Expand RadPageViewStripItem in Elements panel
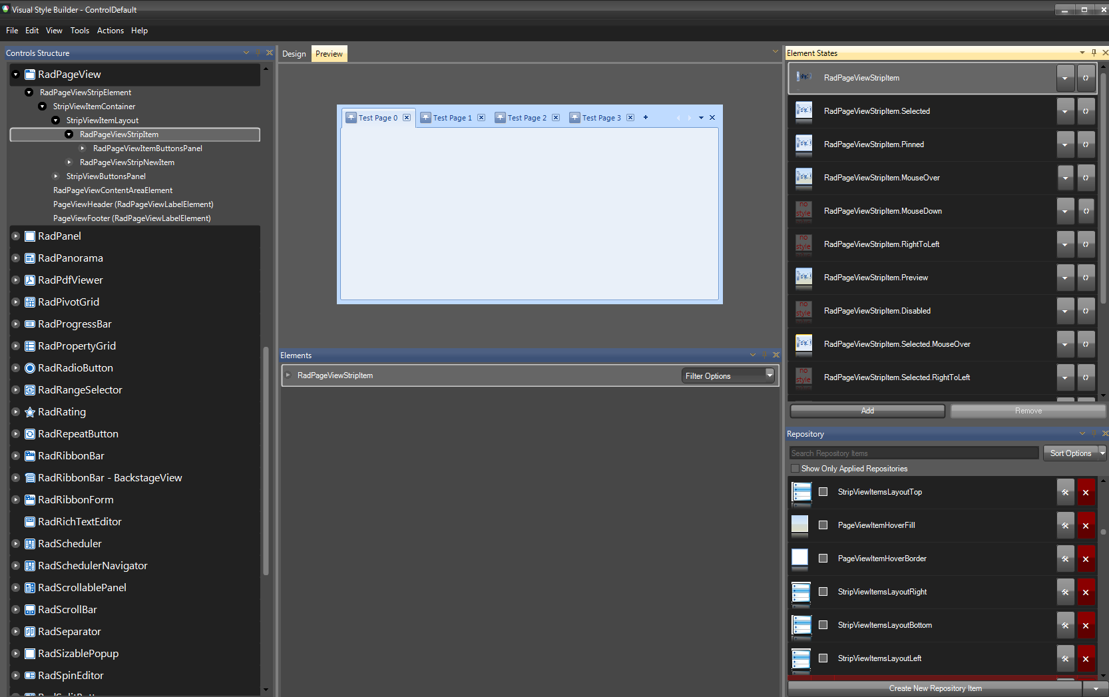Image resolution: width=1109 pixels, height=697 pixels. (x=288, y=375)
